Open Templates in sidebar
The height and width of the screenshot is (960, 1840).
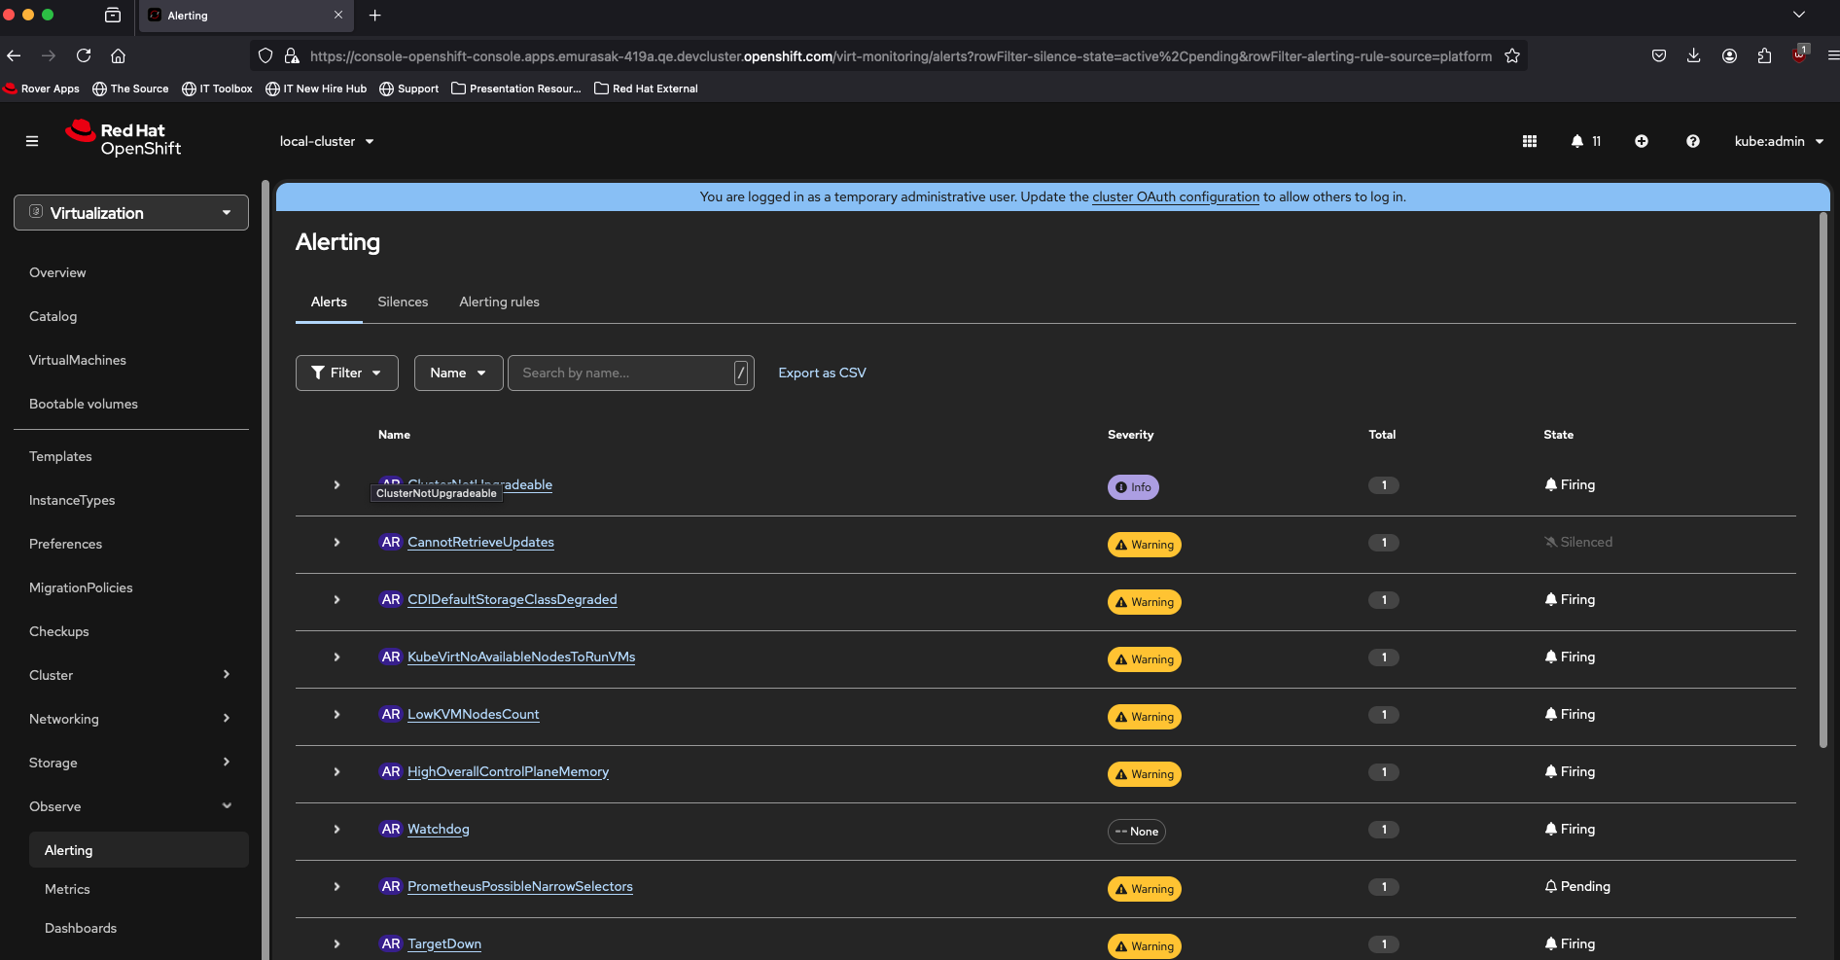point(60,456)
